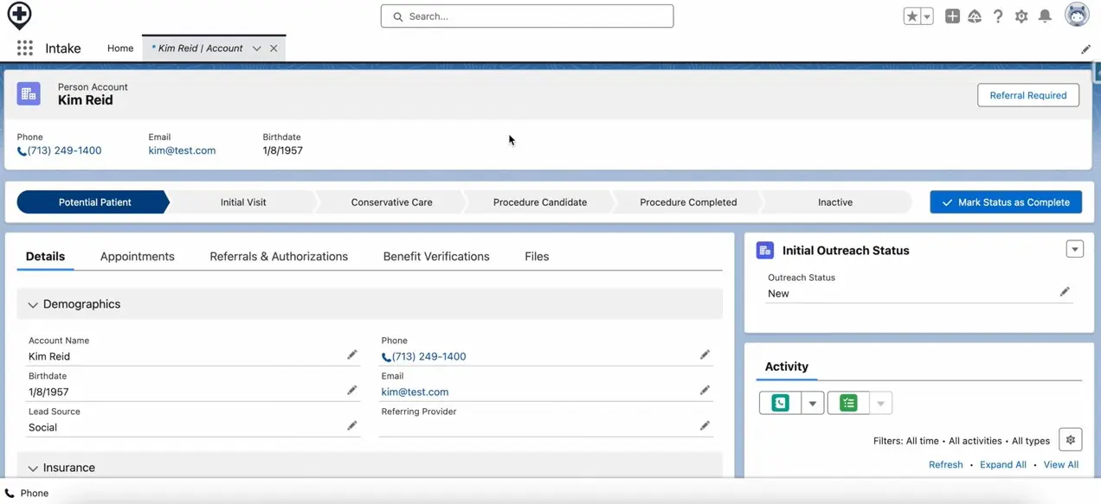Viewport: 1101px width, 504px height.
Task: Open the Referrals & Authorizations tab
Action: 279,257
